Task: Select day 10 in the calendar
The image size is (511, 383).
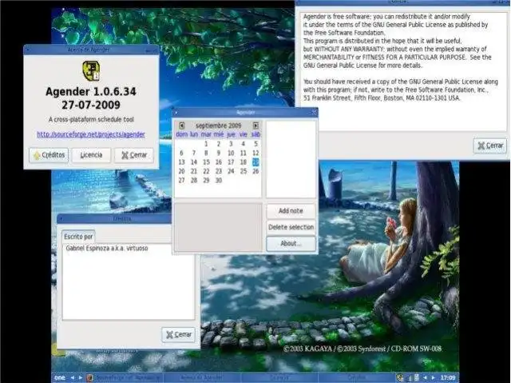Action: 231,153
